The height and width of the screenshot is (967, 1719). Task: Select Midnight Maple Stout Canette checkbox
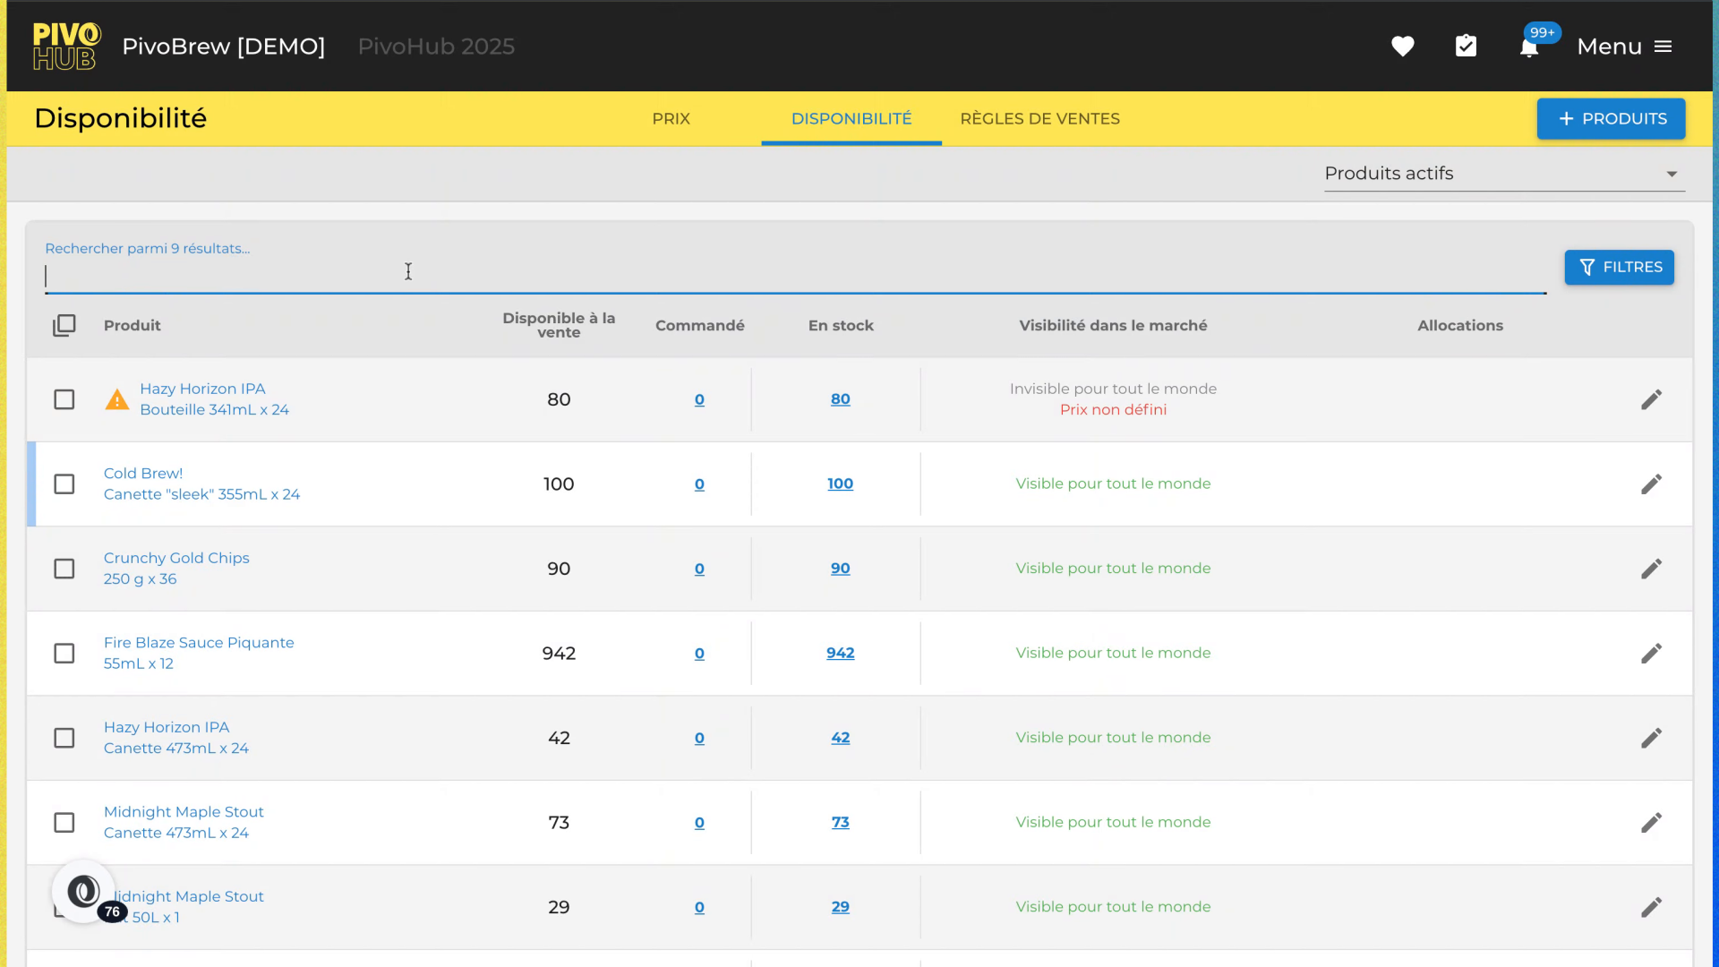(64, 823)
